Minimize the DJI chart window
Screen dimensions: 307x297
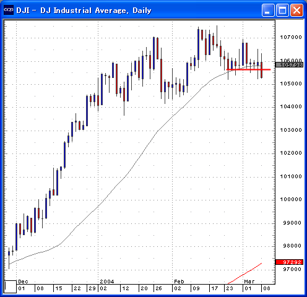point(268,10)
